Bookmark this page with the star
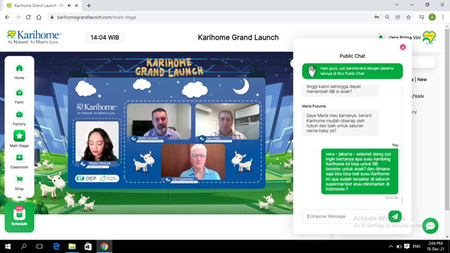 click(x=408, y=17)
